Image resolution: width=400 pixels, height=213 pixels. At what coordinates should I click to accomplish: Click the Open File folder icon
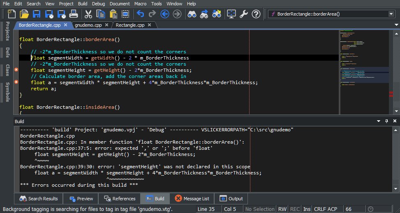click(x=24, y=14)
